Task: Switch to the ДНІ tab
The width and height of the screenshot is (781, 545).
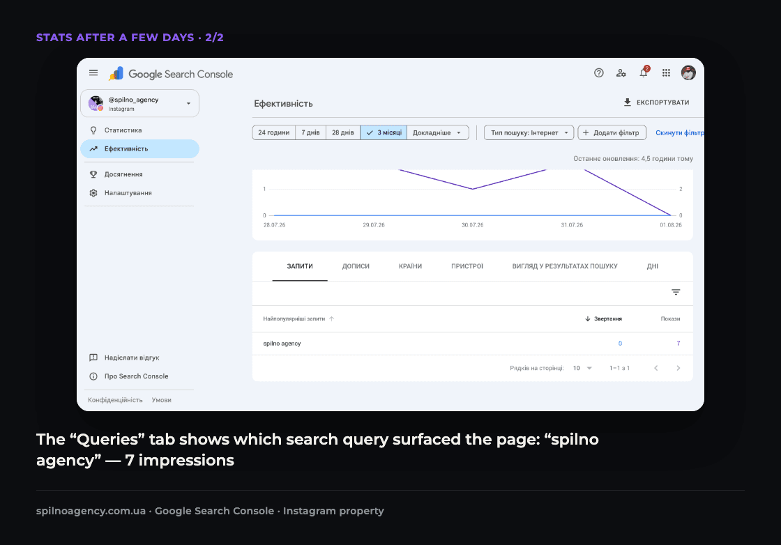Action: 653,266
